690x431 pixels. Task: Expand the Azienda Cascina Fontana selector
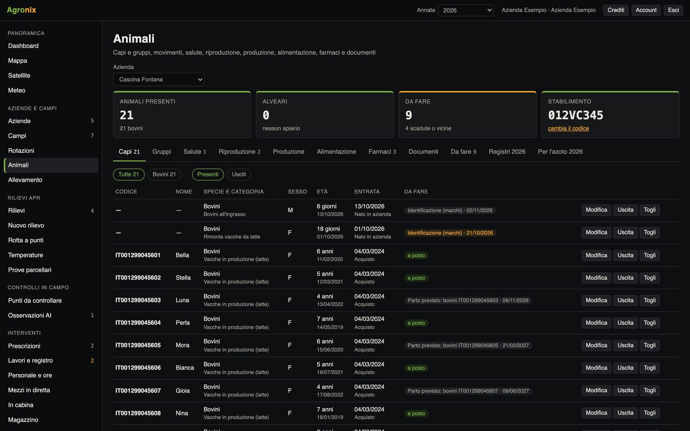pyautogui.click(x=158, y=79)
